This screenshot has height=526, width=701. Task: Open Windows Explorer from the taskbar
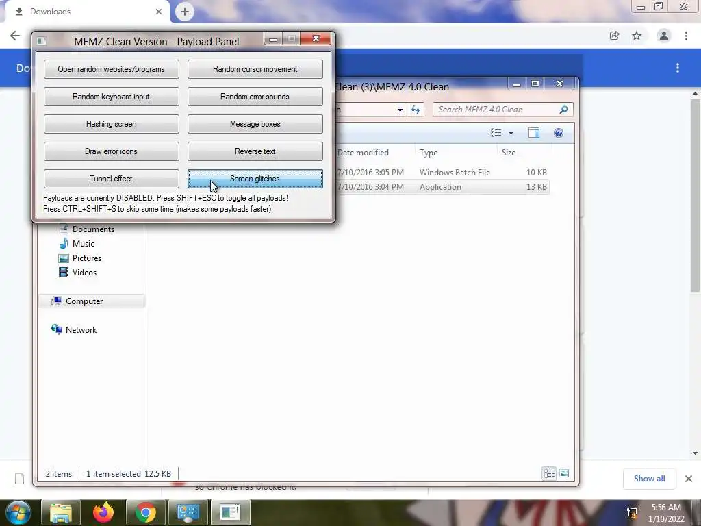[61, 512]
